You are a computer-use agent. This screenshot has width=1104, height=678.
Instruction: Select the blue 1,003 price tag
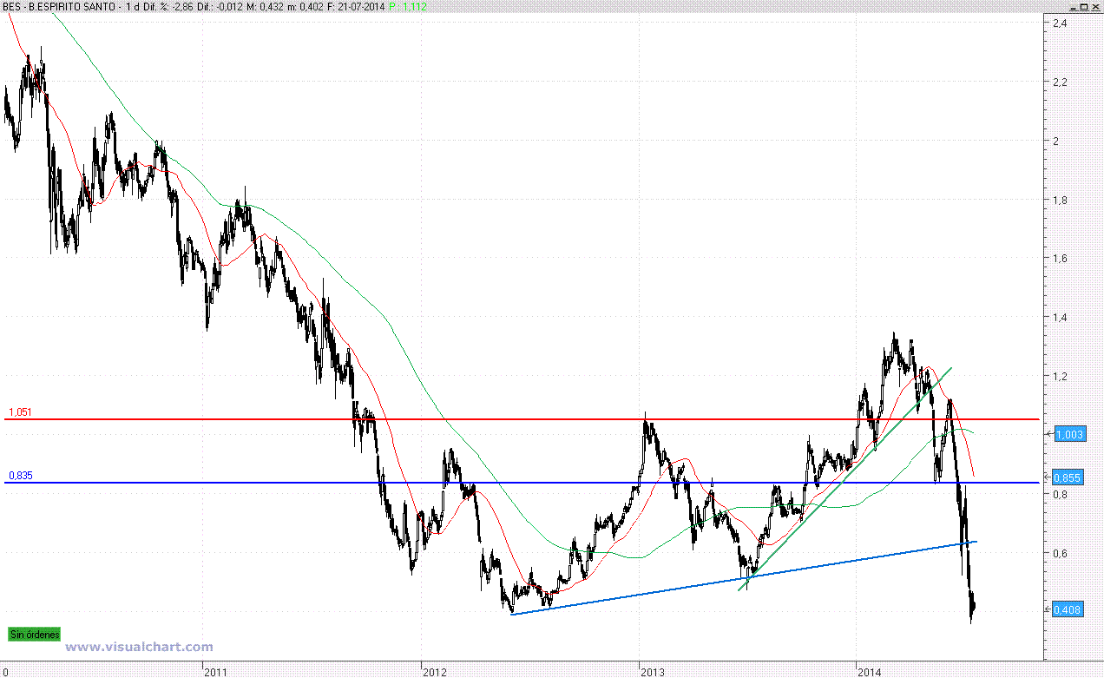coord(1069,434)
